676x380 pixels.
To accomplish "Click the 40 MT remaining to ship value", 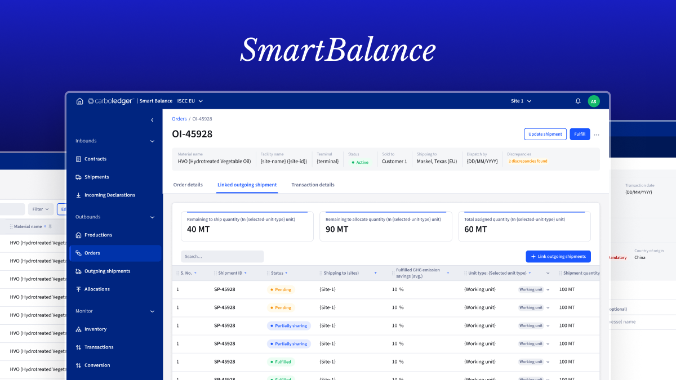I will click(199, 229).
